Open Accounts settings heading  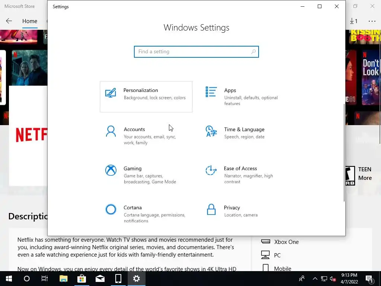(x=134, y=129)
